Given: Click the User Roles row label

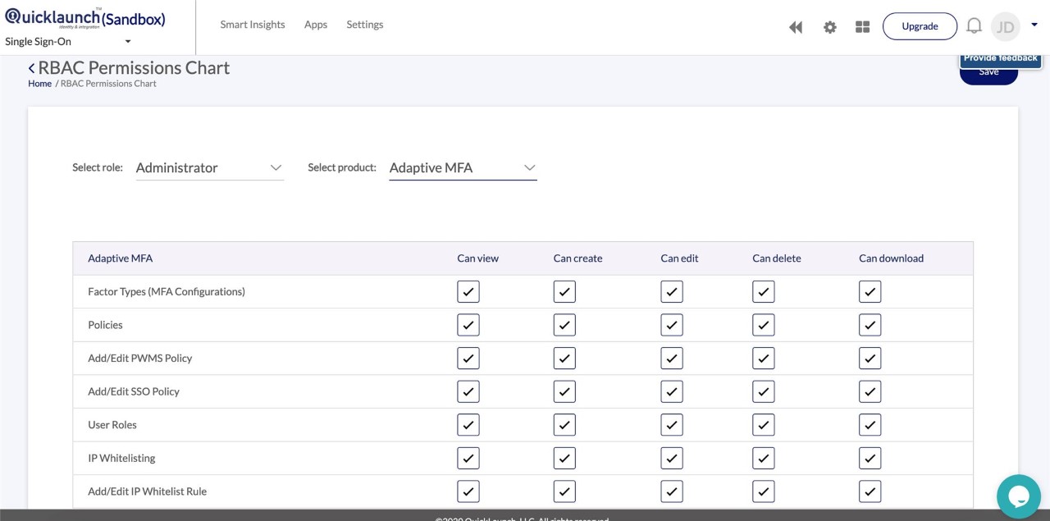Looking at the screenshot, I should 112,425.
